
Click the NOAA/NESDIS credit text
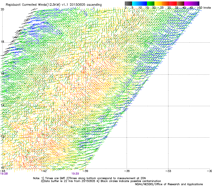[x=169, y=184]
